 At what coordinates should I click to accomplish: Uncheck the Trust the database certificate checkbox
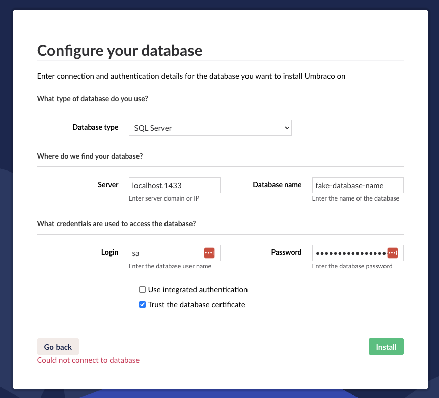coord(143,305)
